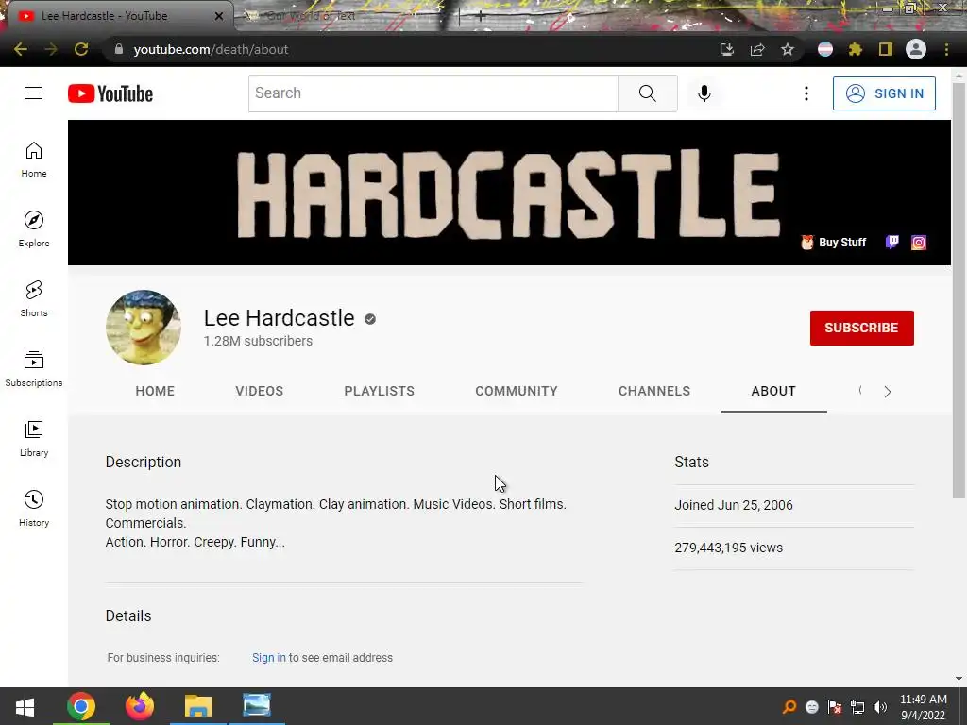Close the Lee Hardcastle tab
Screen dimensions: 967x725
pos(219,16)
